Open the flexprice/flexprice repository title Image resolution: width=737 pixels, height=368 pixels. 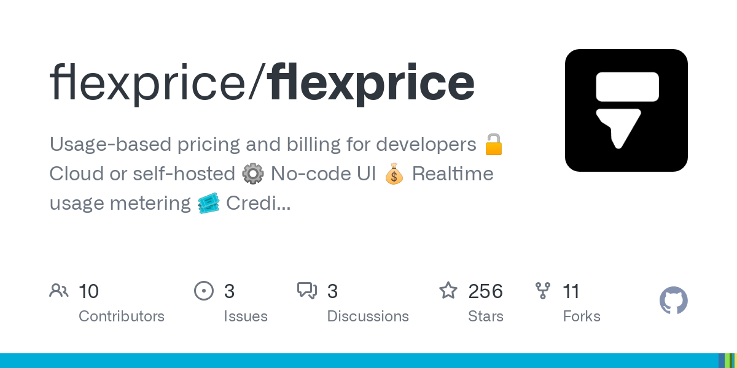pyautogui.click(x=262, y=84)
